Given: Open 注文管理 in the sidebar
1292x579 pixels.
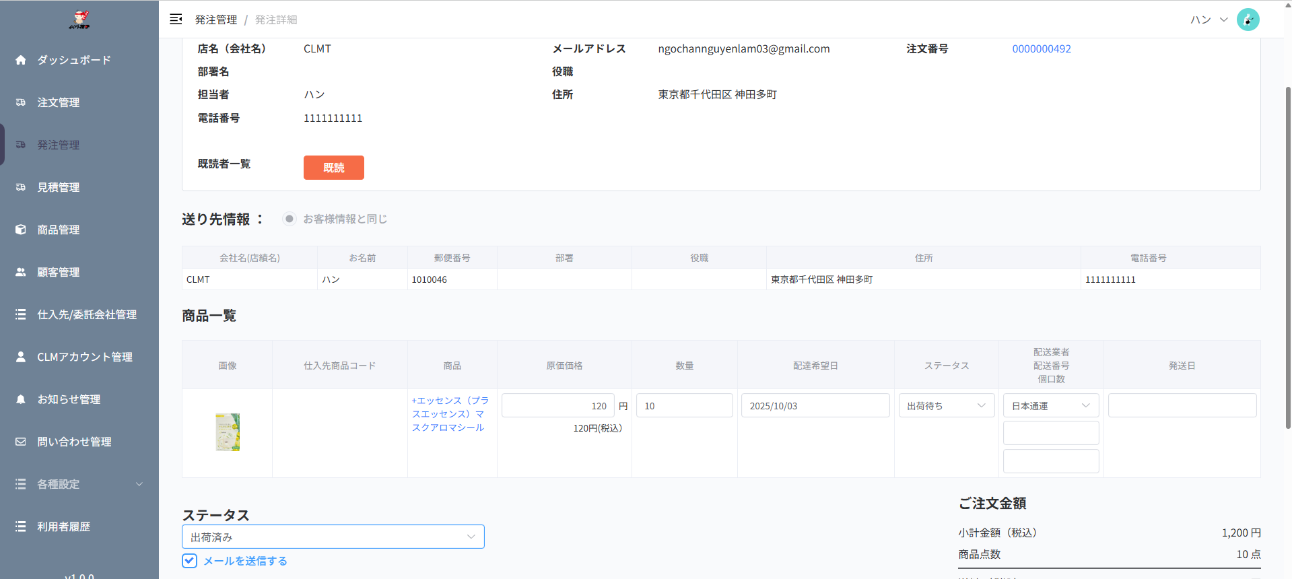Looking at the screenshot, I should (59, 102).
